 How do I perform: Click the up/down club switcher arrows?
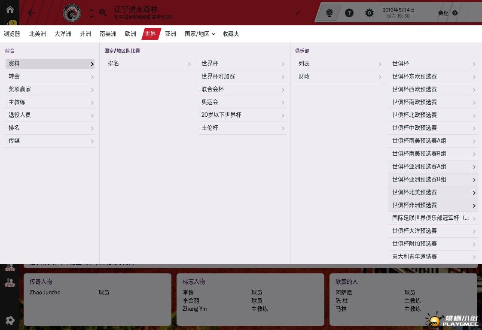[x=92, y=13]
